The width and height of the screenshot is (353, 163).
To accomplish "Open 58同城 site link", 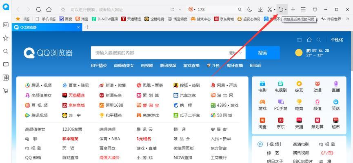I will tap(221, 115).
